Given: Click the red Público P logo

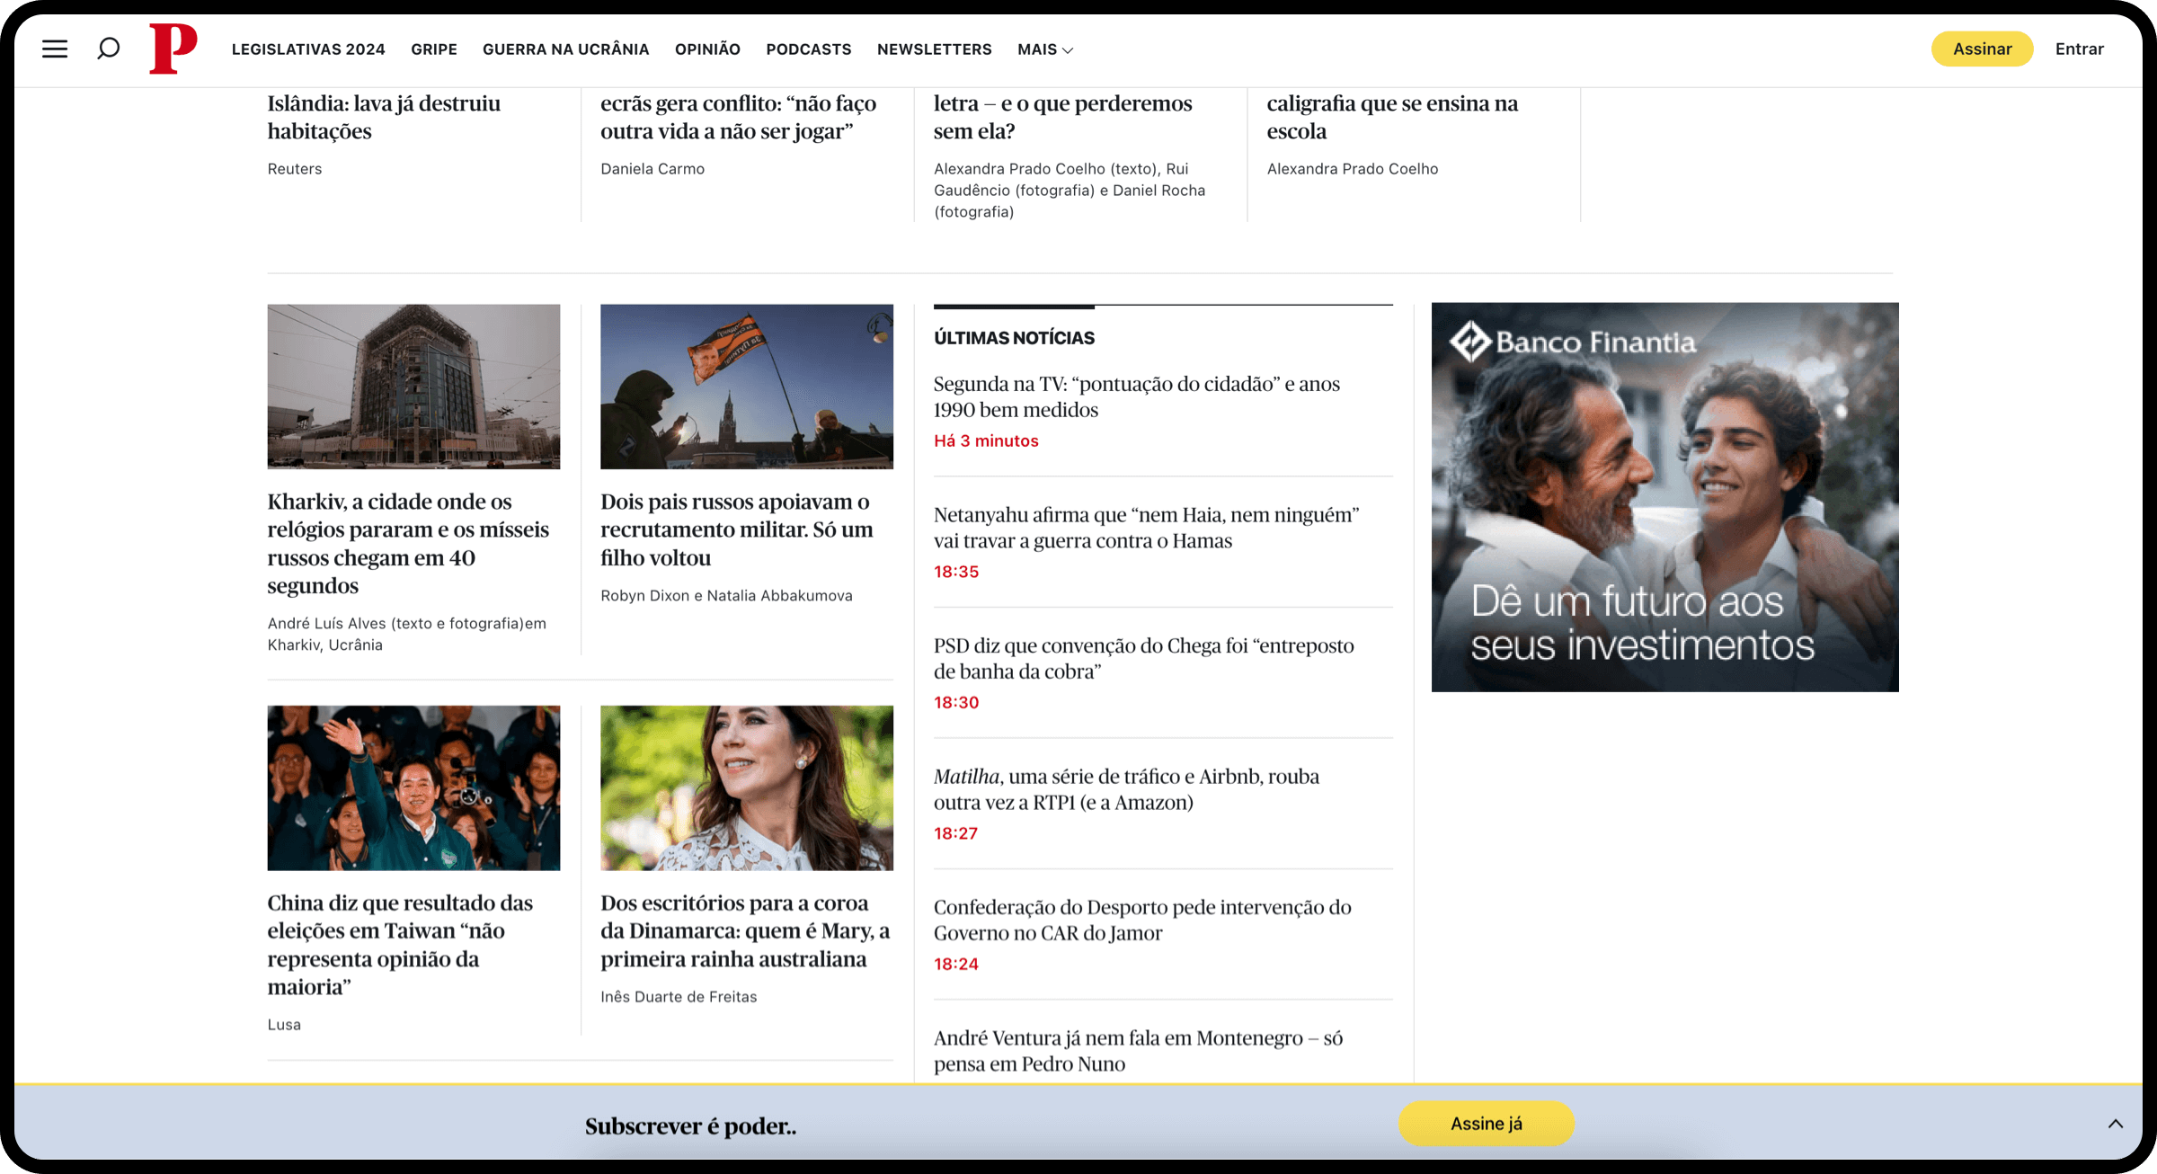Looking at the screenshot, I should coord(173,49).
